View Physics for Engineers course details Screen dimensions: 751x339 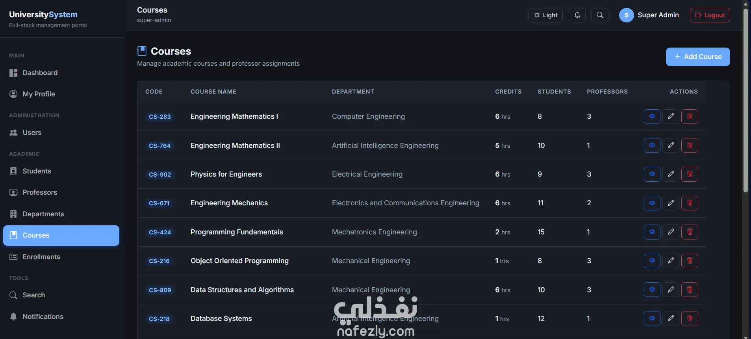pyautogui.click(x=652, y=174)
